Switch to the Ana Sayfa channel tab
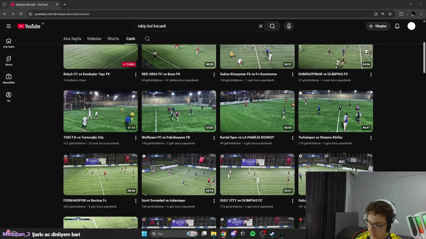 pos(72,39)
